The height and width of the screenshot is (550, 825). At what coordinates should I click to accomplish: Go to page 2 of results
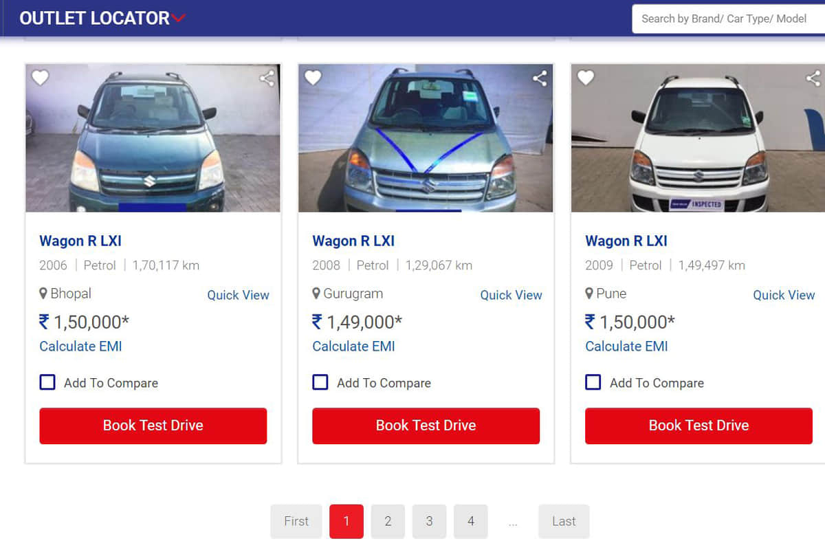click(388, 521)
